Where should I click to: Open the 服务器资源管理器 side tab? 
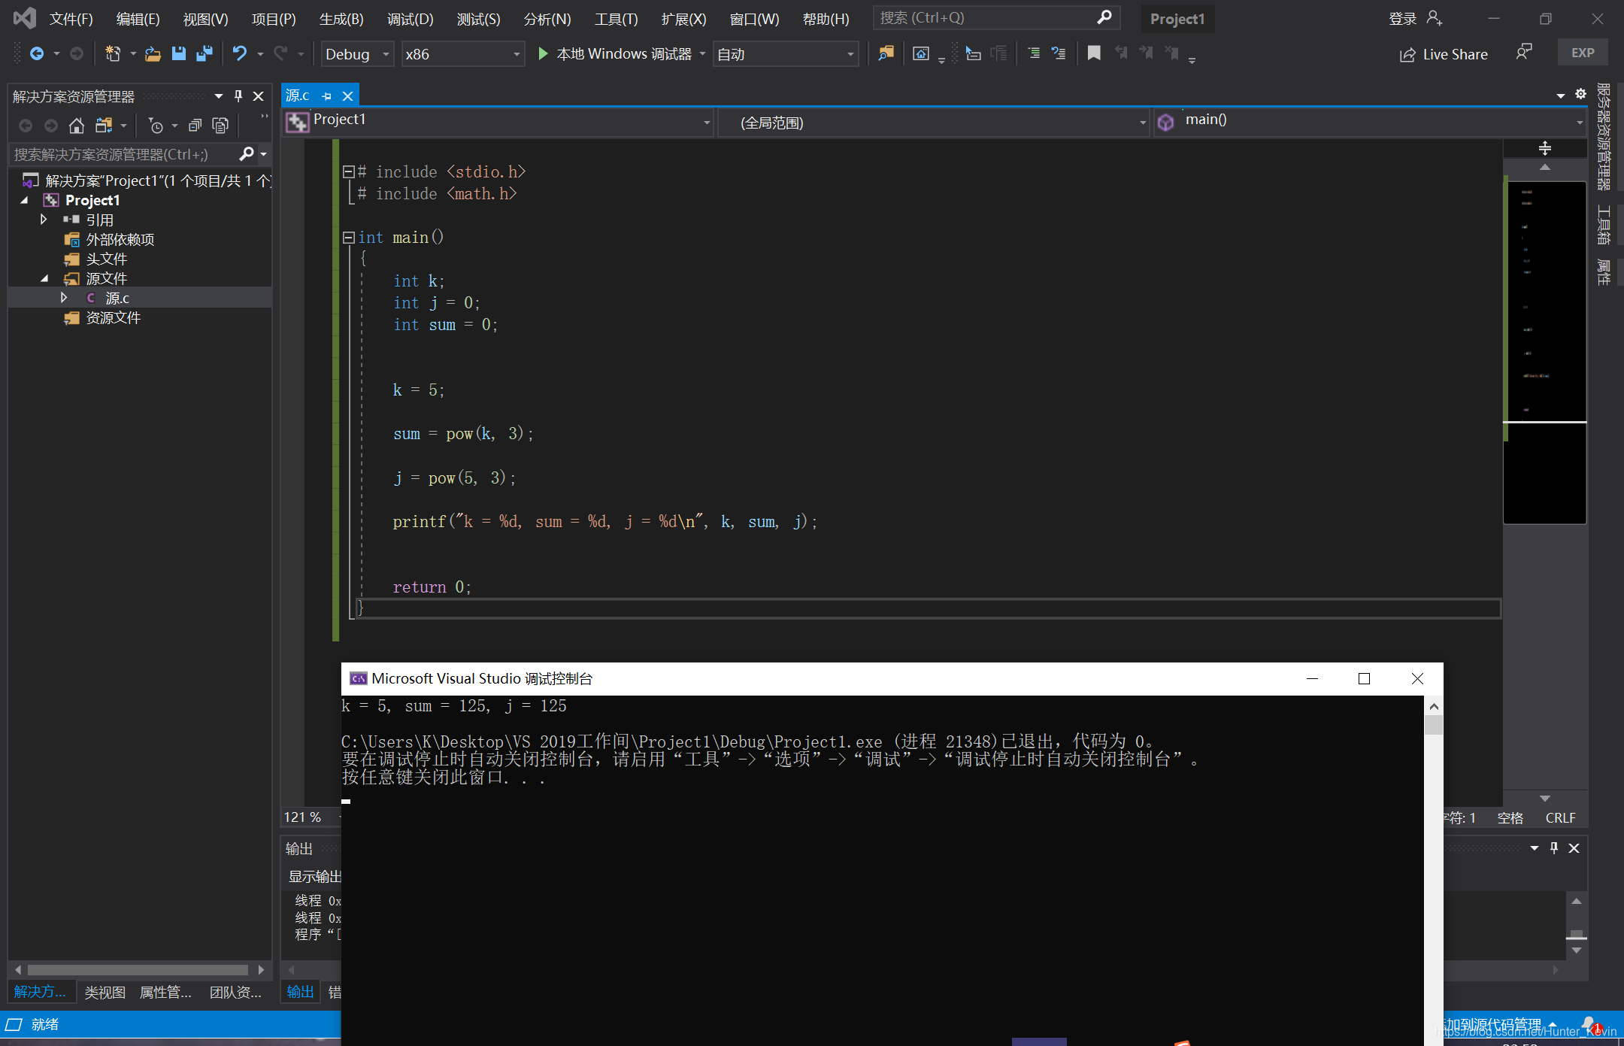[x=1603, y=135]
